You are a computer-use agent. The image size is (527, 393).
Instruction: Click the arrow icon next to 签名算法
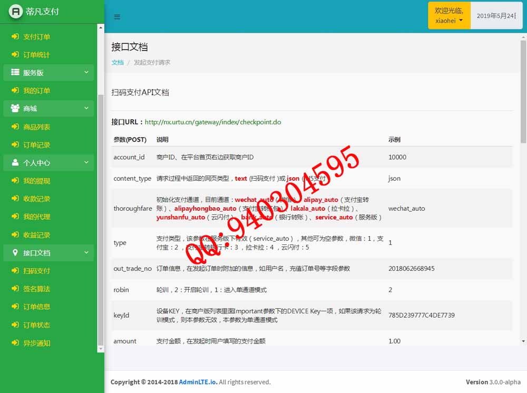click(x=15, y=289)
